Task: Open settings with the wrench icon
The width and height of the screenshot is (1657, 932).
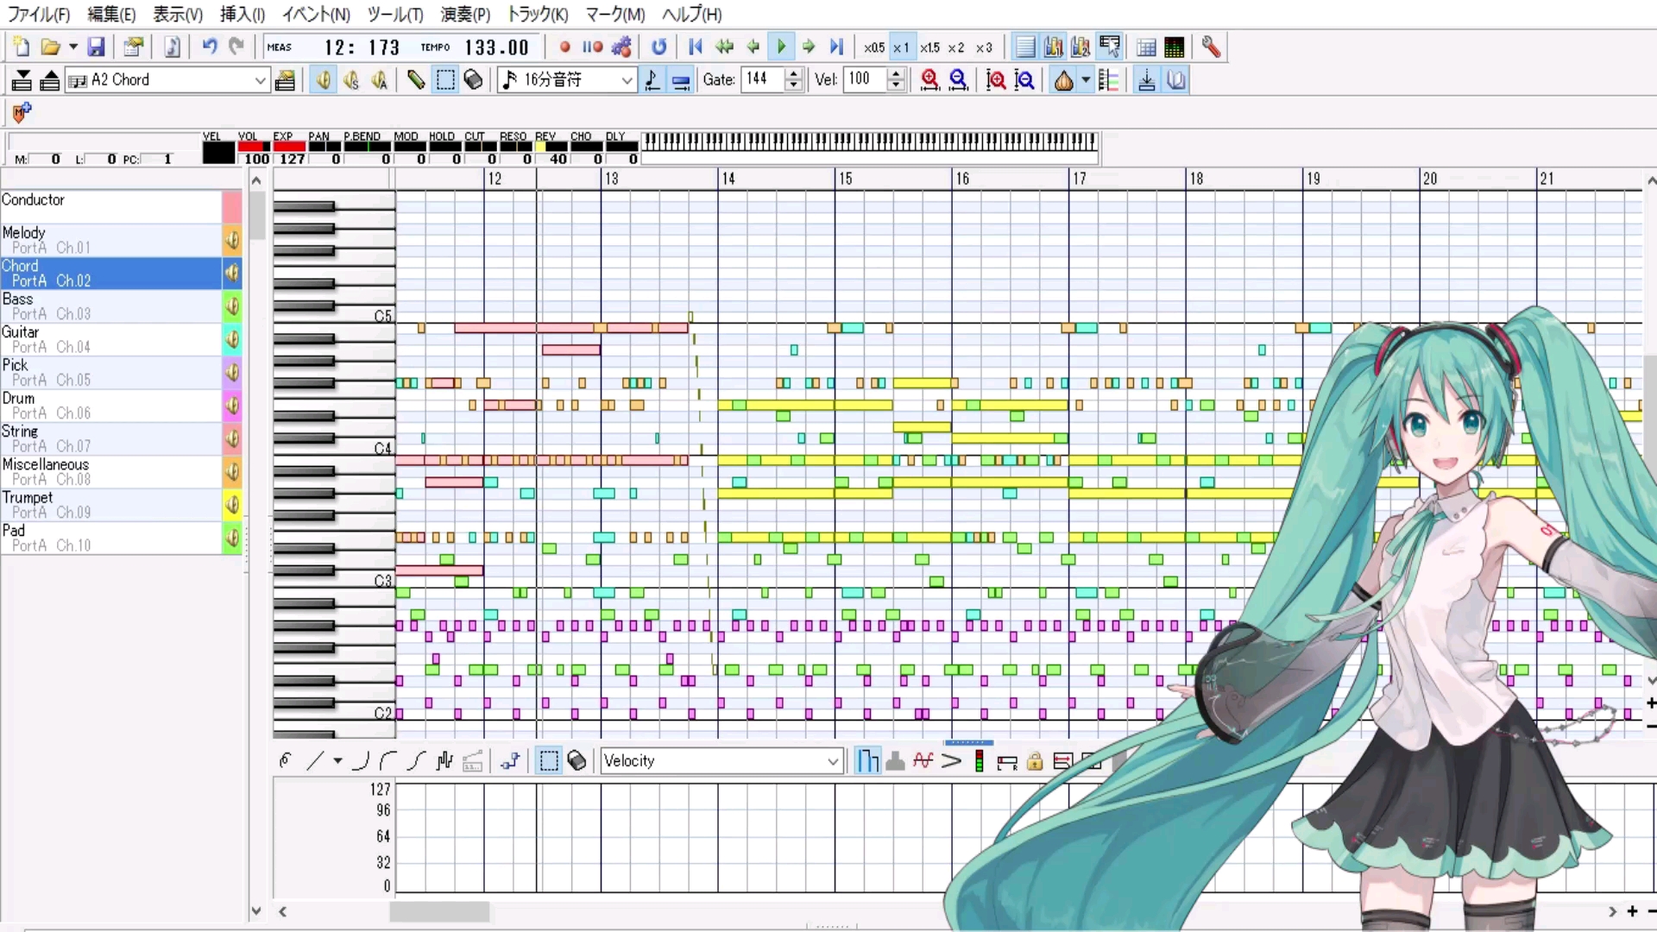Action: (1211, 47)
